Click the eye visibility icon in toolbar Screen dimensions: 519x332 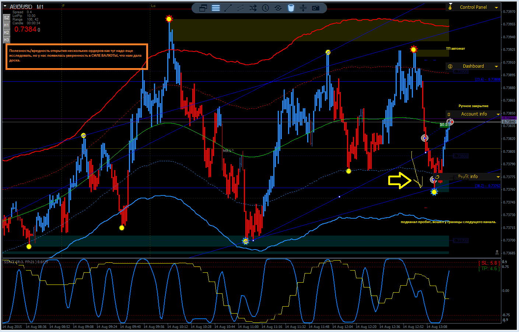(278, 8)
